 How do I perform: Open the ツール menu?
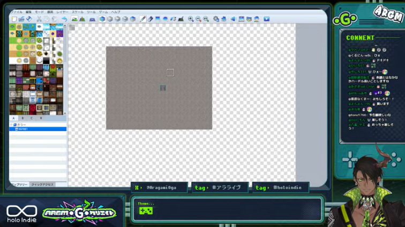(x=91, y=12)
